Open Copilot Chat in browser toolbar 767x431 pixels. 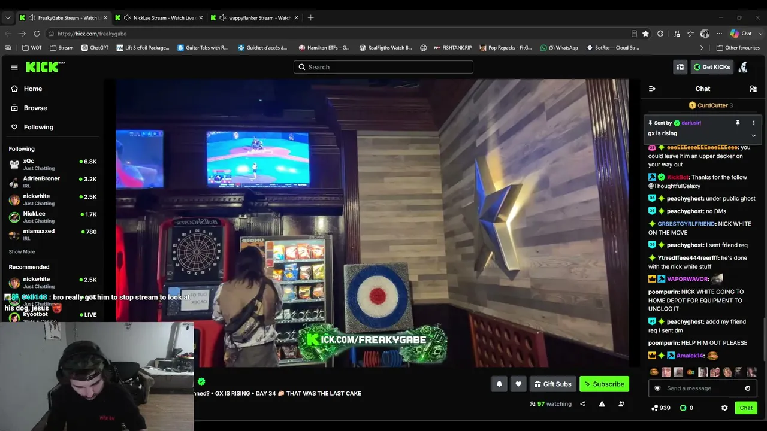pyautogui.click(x=741, y=34)
